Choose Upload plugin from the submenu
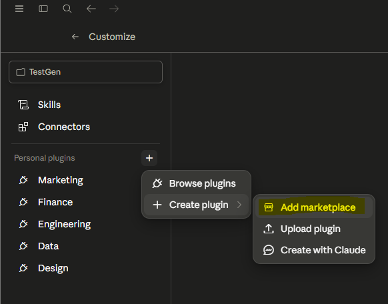The height and width of the screenshot is (304, 388). click(314, 229)
